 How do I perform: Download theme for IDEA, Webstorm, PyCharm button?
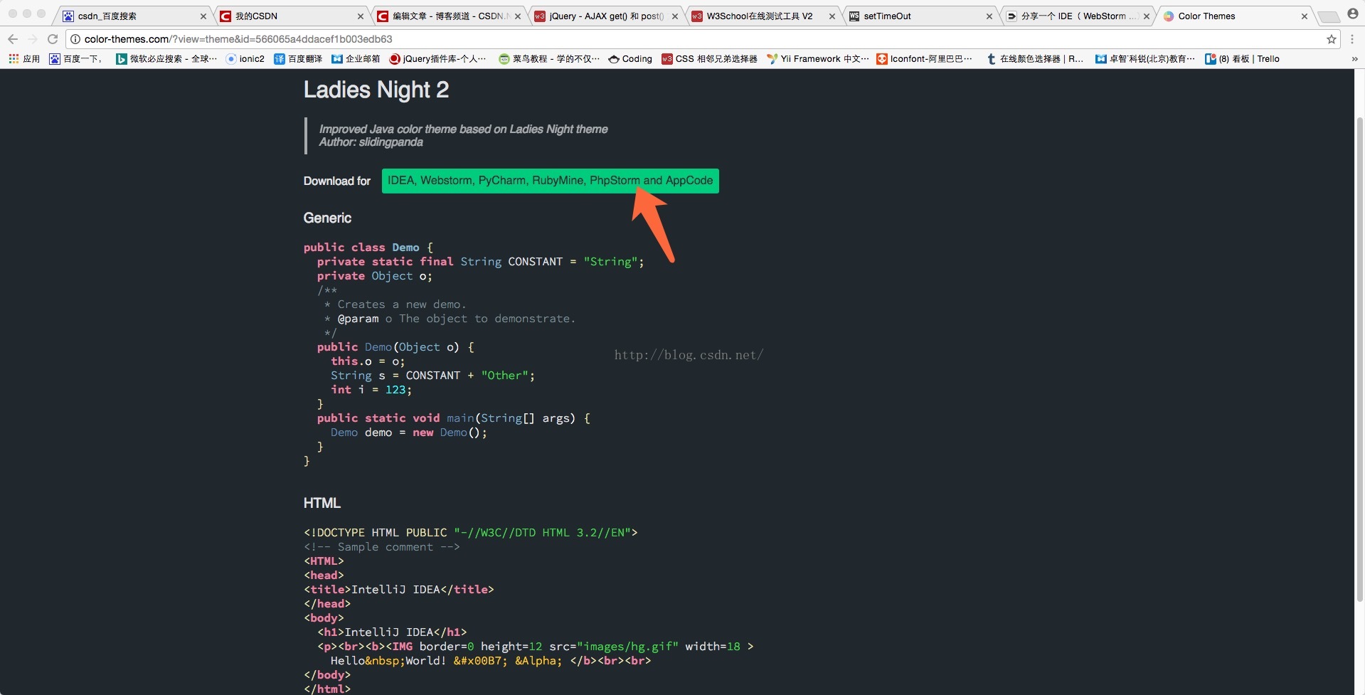click(x=550, y=181)
